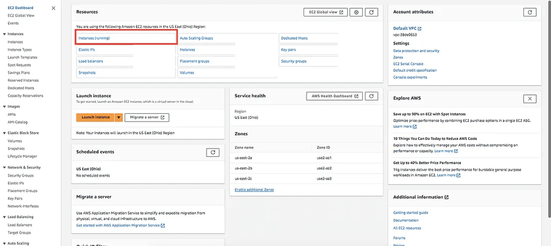
Task: Collapse the Images sidebar section
Action: tap(5, 107)
